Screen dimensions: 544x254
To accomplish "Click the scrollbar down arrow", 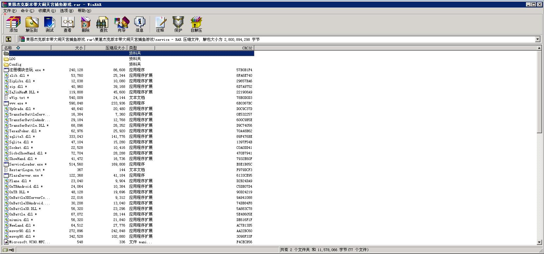I will pos(539,242).
